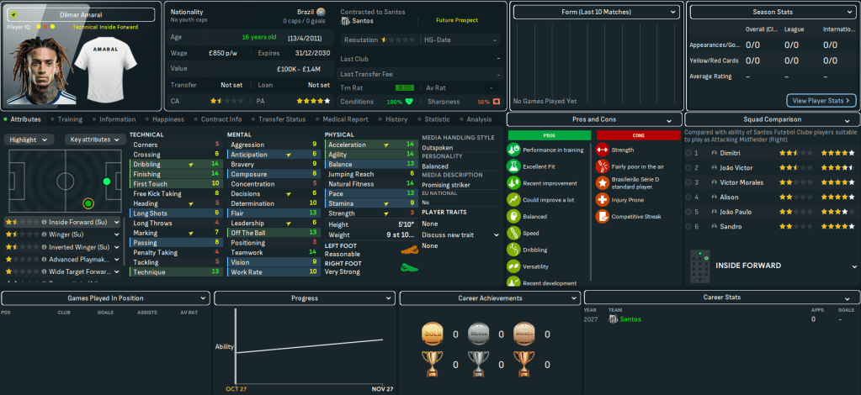Select the radio button beside Dimitri
This screenshot has width=861, height=395.
[x=689, y=154]
